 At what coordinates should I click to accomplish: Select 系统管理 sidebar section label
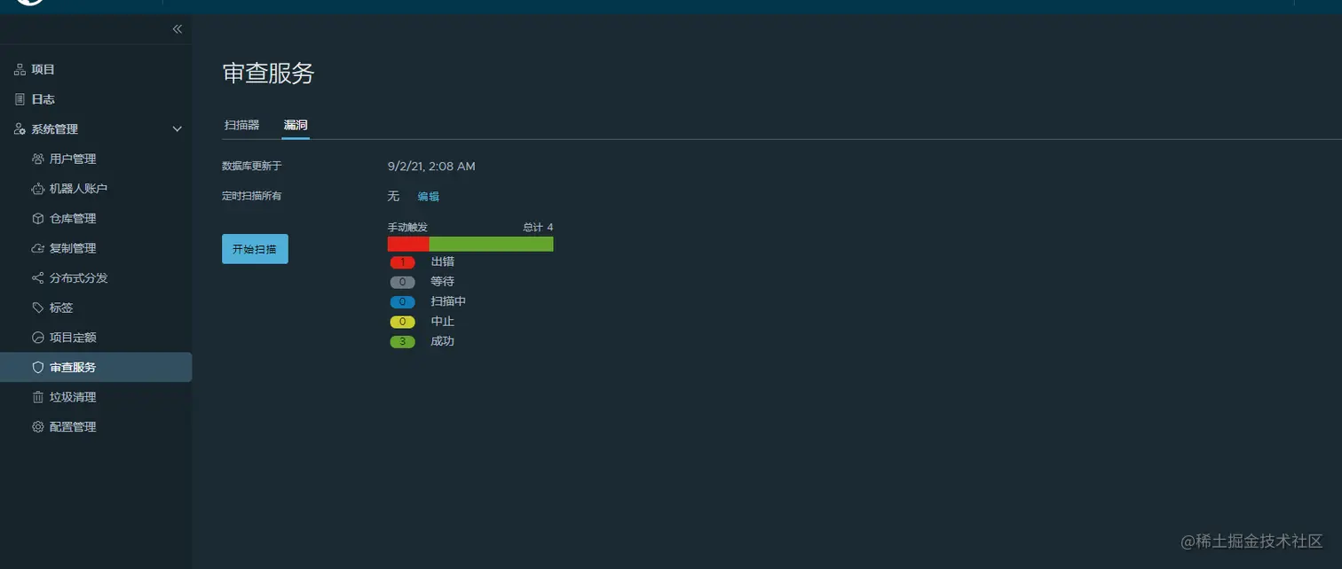tap(55, 129)
